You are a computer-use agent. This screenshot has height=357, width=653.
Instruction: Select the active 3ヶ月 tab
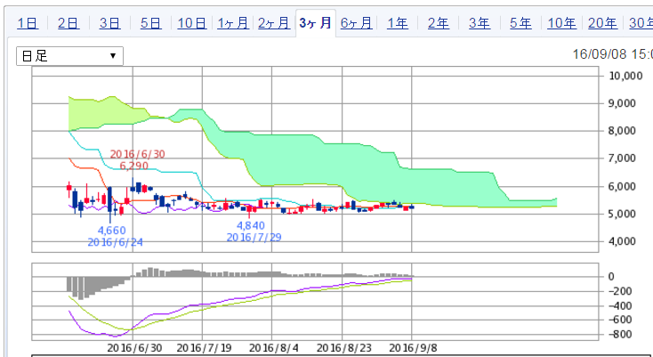click(315, 24)
